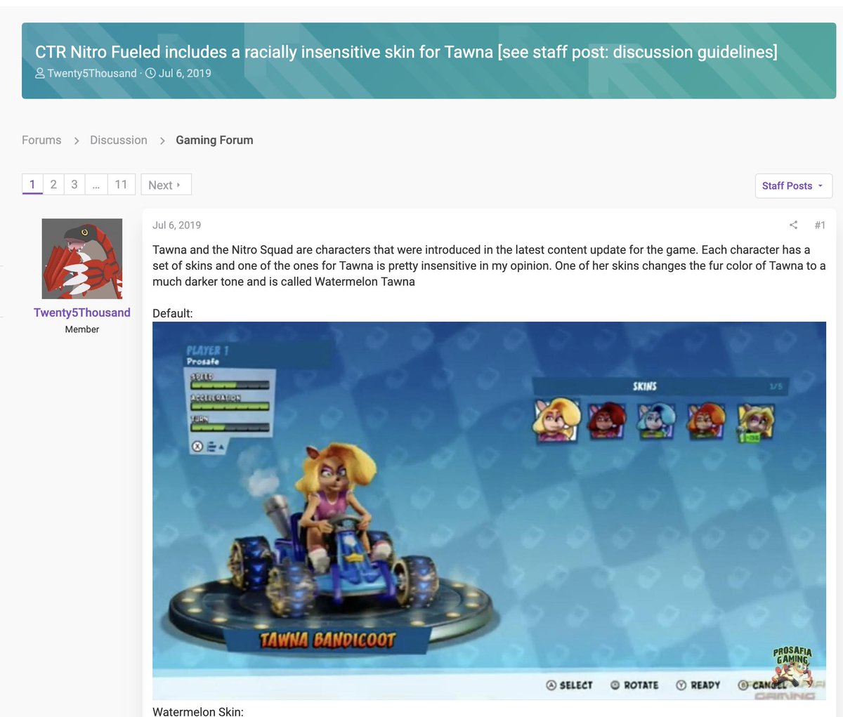Click the clock icon beside header date
Image resolution: width=843 pixels, height=717 pixels.
coord(150,73)
